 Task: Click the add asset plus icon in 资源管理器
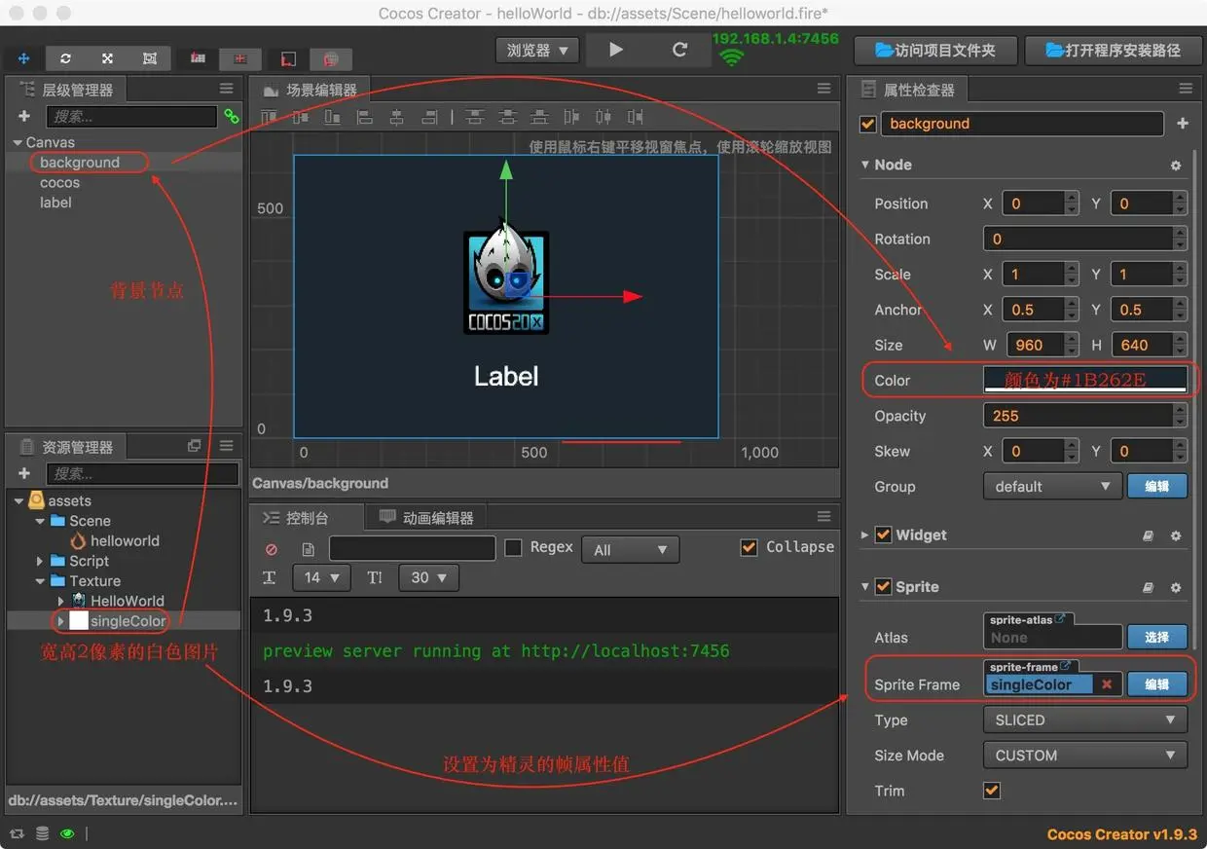(x=24, y=473)
